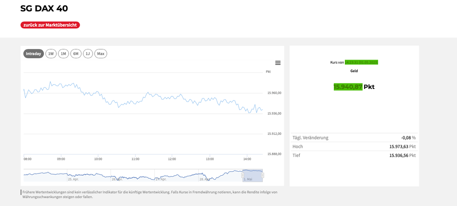This screenshot has width=457, height=206.
Task: Open the chart hamburger context menu
Action: 277,63
